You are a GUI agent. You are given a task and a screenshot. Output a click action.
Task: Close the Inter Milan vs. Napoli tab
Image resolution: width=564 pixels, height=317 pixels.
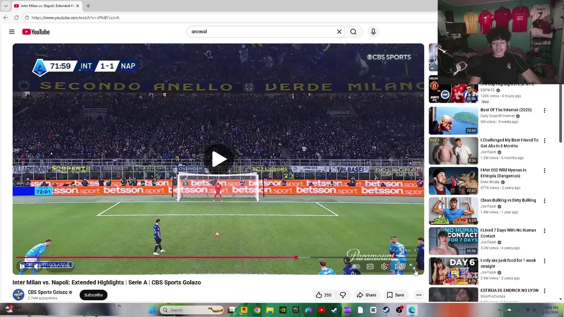click(78, 6)
